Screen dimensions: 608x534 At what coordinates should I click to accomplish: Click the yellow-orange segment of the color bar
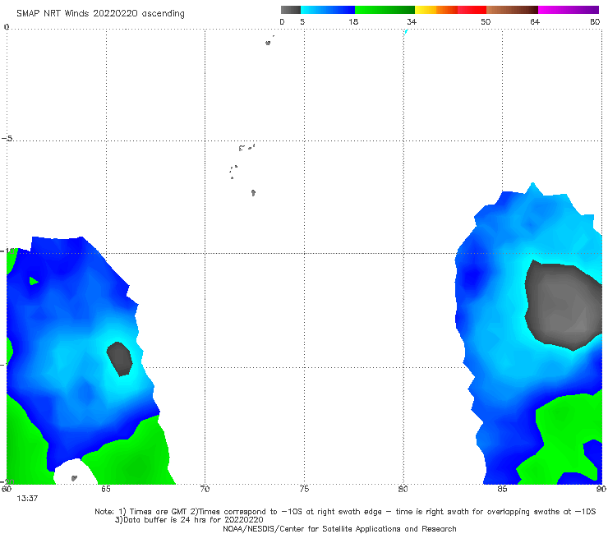pyautogui.click(x=436, y=10)
